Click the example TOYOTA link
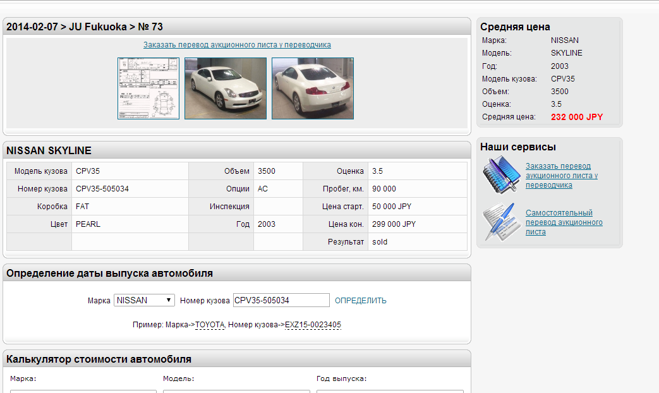The height and width of the screenshot is (393, 659). click(x=210, y=325)
